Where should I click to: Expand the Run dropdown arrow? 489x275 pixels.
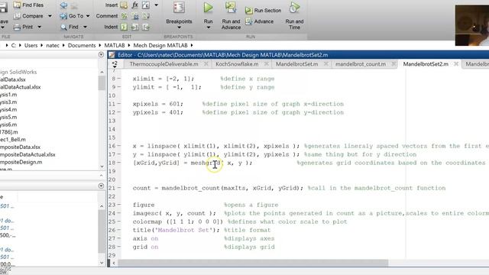209,27
